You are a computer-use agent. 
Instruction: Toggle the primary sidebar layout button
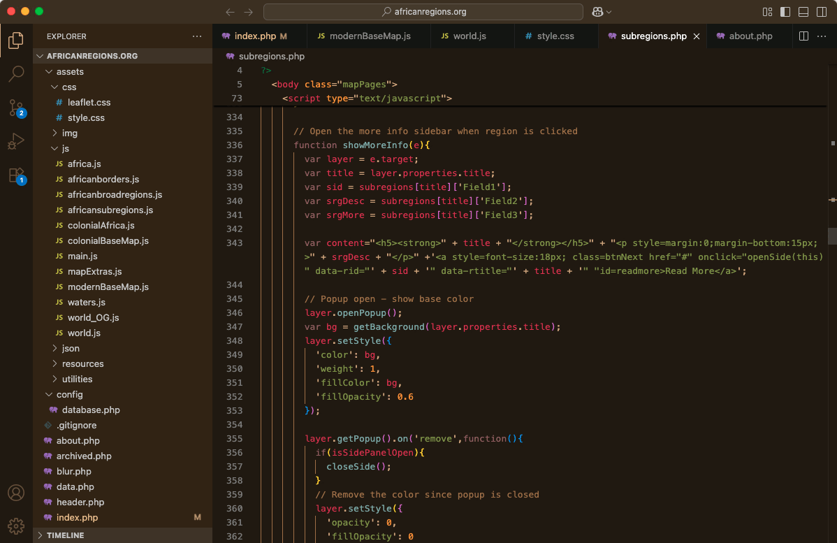[x=785, y=12]
